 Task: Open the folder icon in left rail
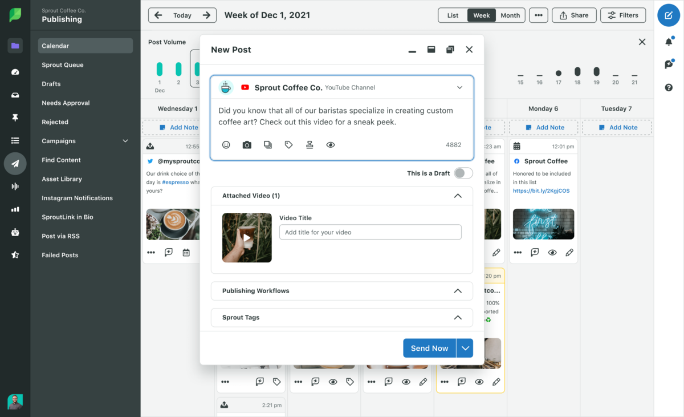click(15, 46)
